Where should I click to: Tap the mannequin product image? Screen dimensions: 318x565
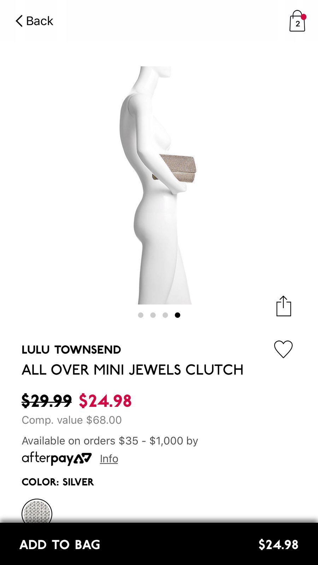coord(159,185)
